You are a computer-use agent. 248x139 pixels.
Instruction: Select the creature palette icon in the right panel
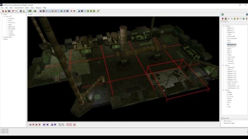(223, 19)
